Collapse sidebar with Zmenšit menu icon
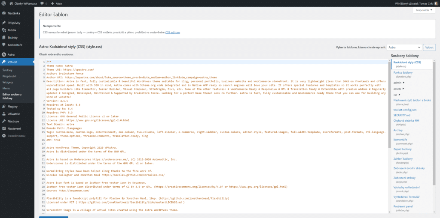The image size is (440, 218). click(x=3, y=136)
